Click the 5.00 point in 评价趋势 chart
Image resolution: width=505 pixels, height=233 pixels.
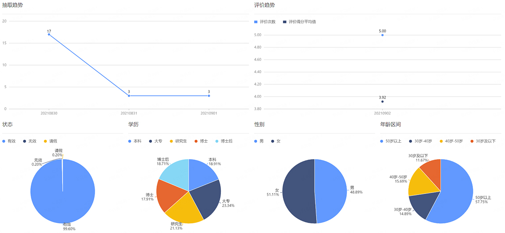tap(383, 35)
